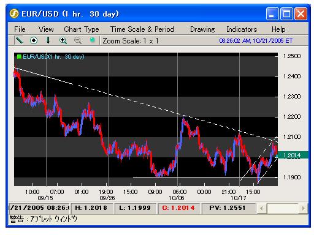Maximize the EUR/USD chart window
Screen dimensions: 314x235
(286, 14)
